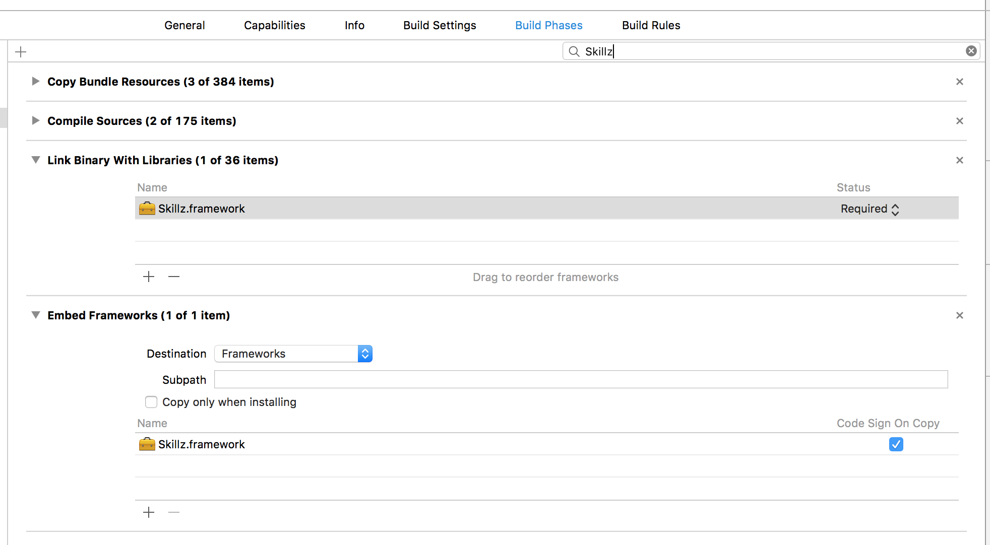
Task: Add a library to Link Binary With Libraries
Action: (x=148, y=277)
